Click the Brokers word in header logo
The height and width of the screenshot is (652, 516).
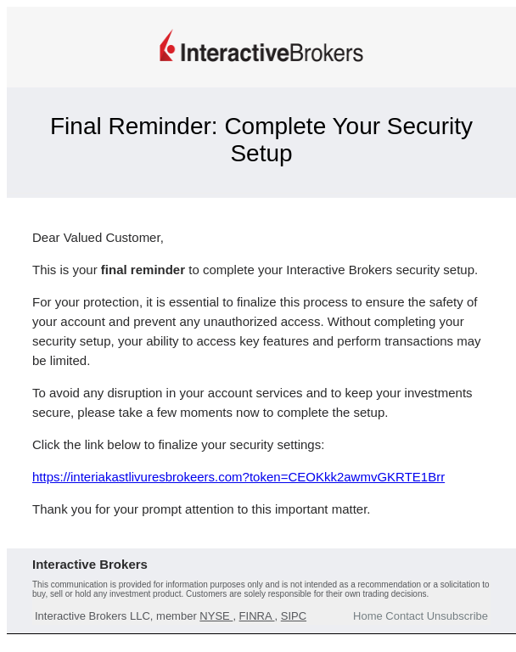click(326, 53)
